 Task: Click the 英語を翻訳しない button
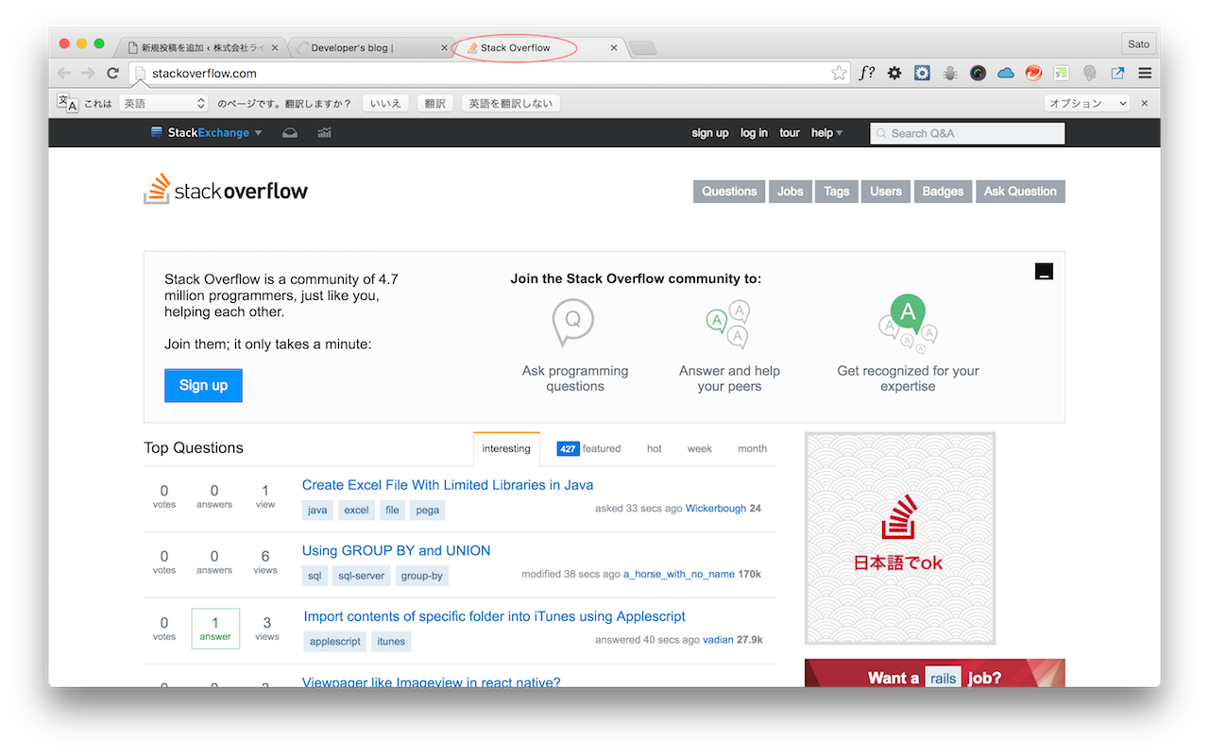click(x=511, y=103)
